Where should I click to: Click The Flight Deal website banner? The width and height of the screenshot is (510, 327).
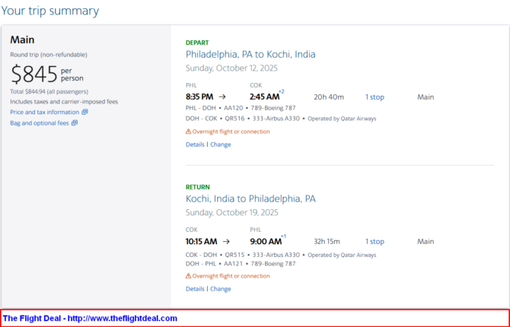255,318
